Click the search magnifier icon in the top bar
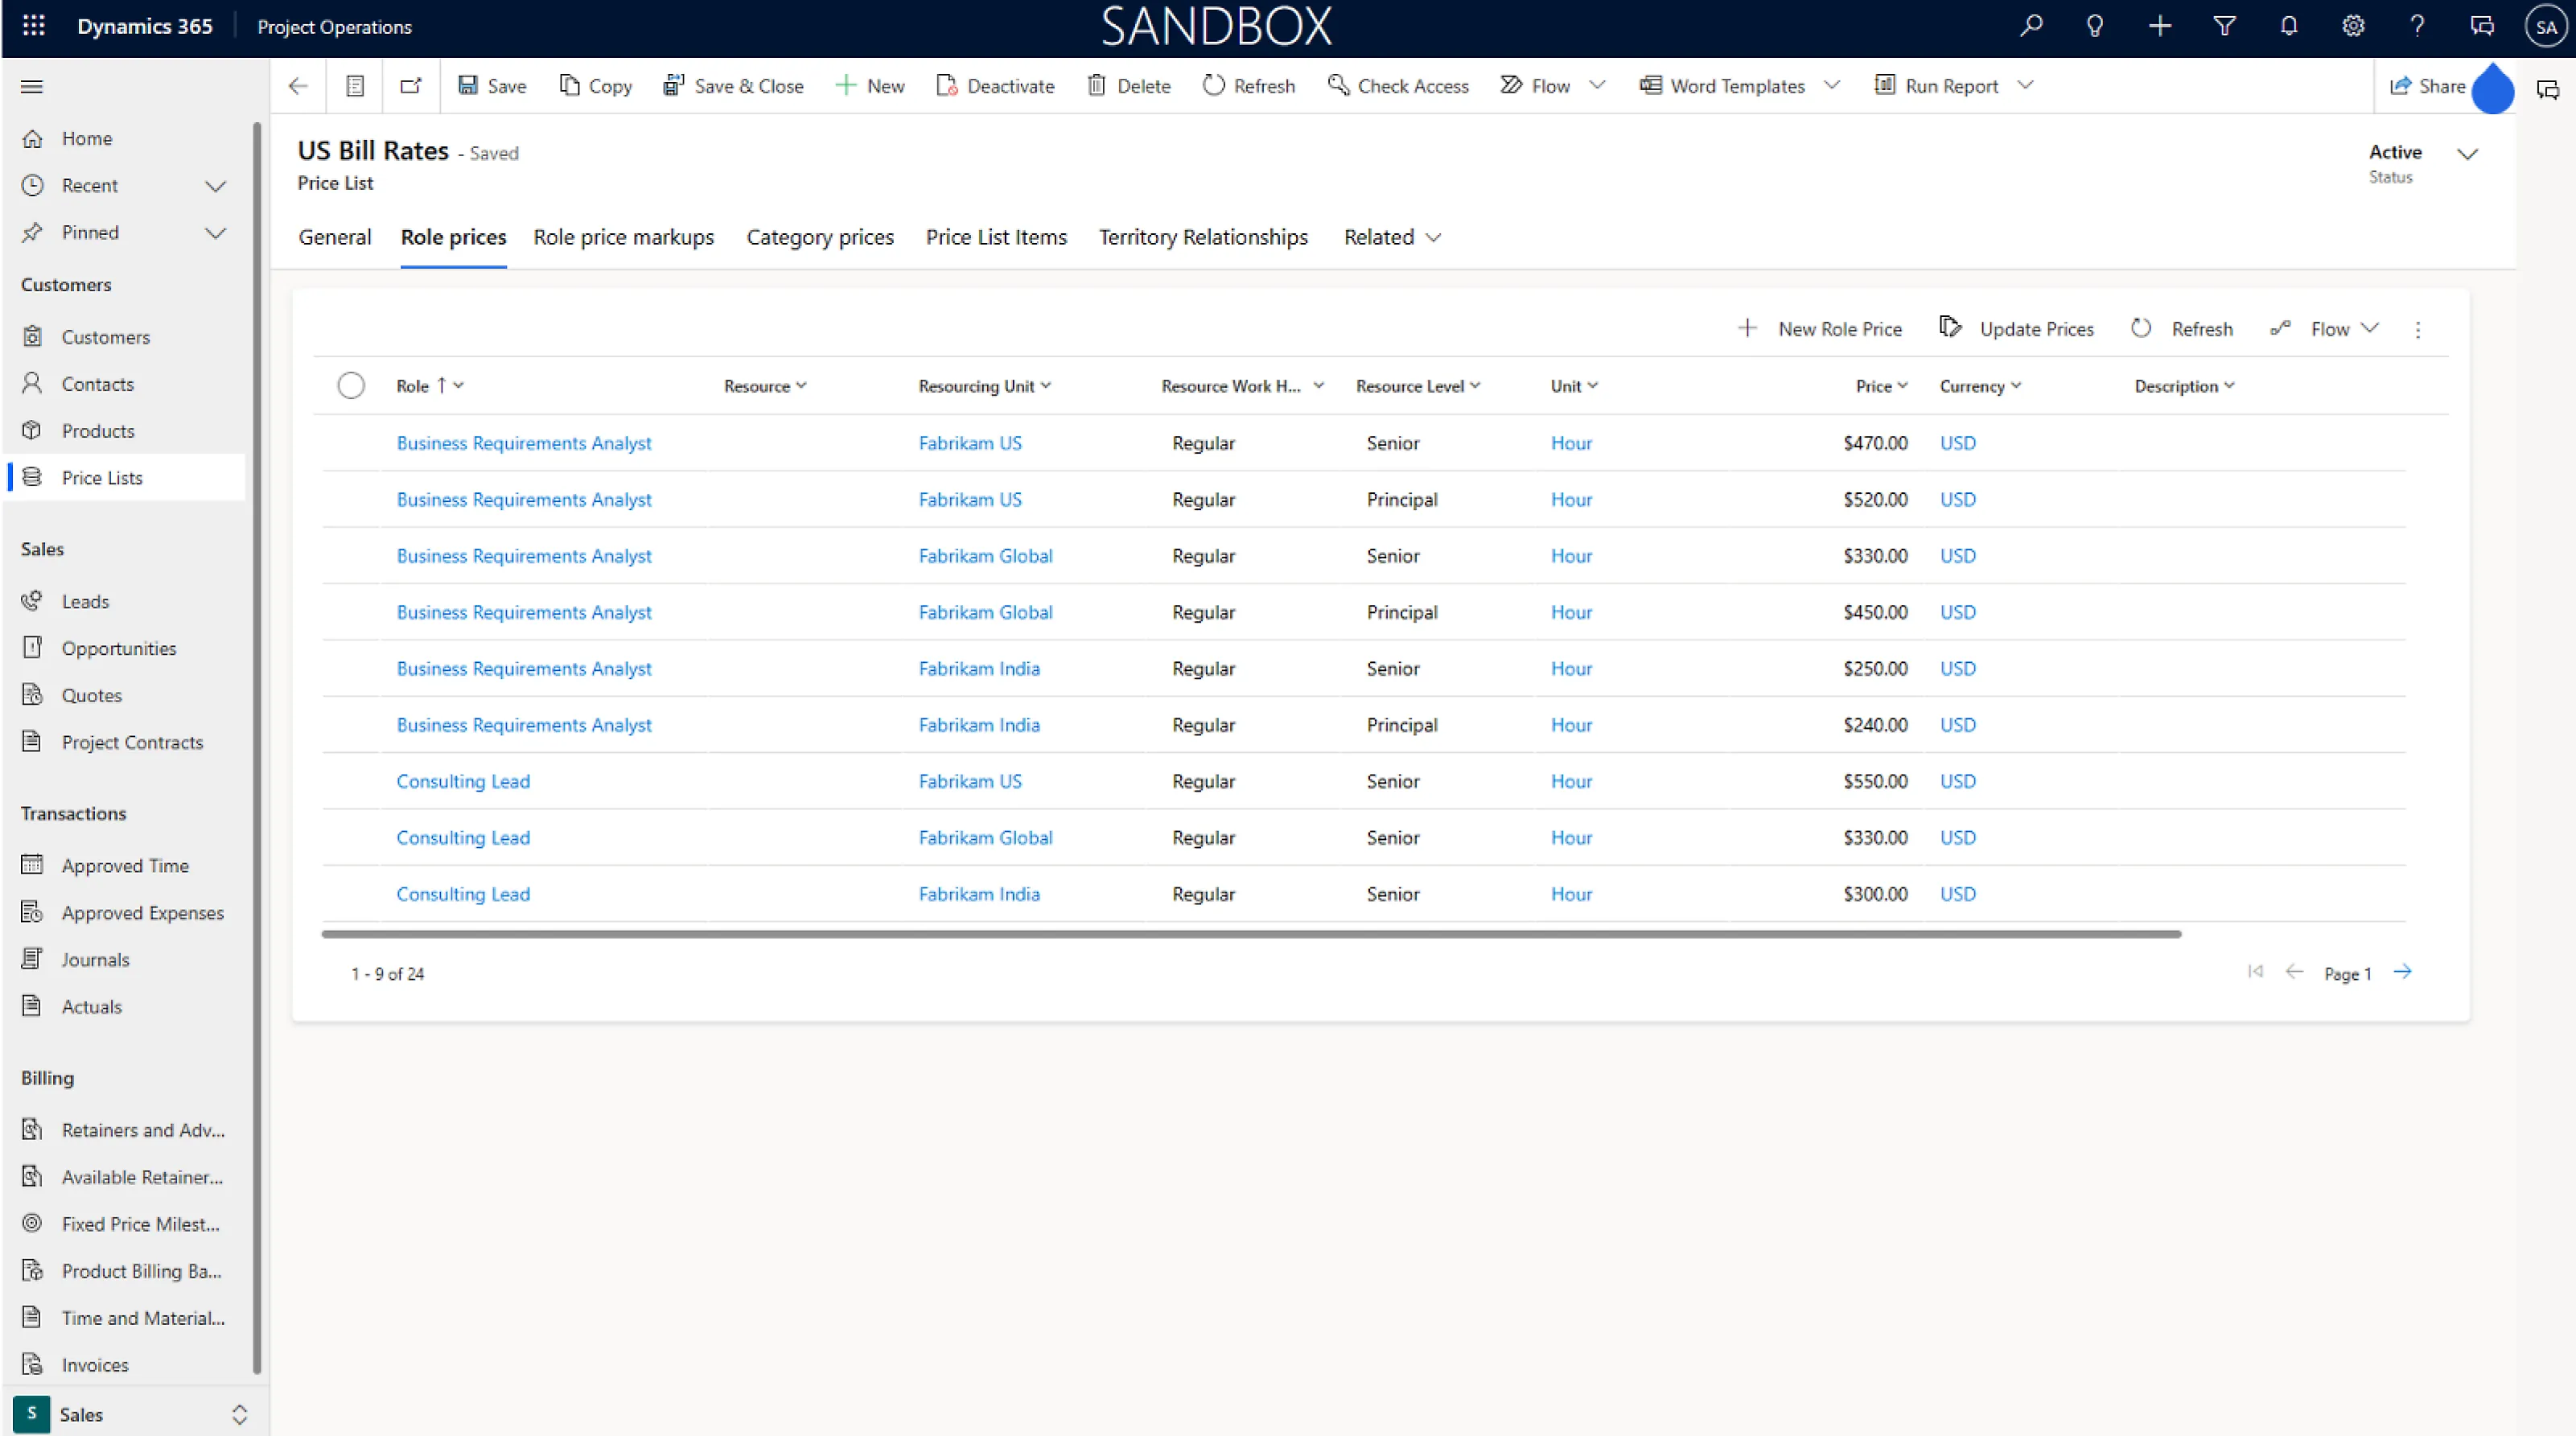This screenshot has height=1436, width=2576. tap(2030, 26)
